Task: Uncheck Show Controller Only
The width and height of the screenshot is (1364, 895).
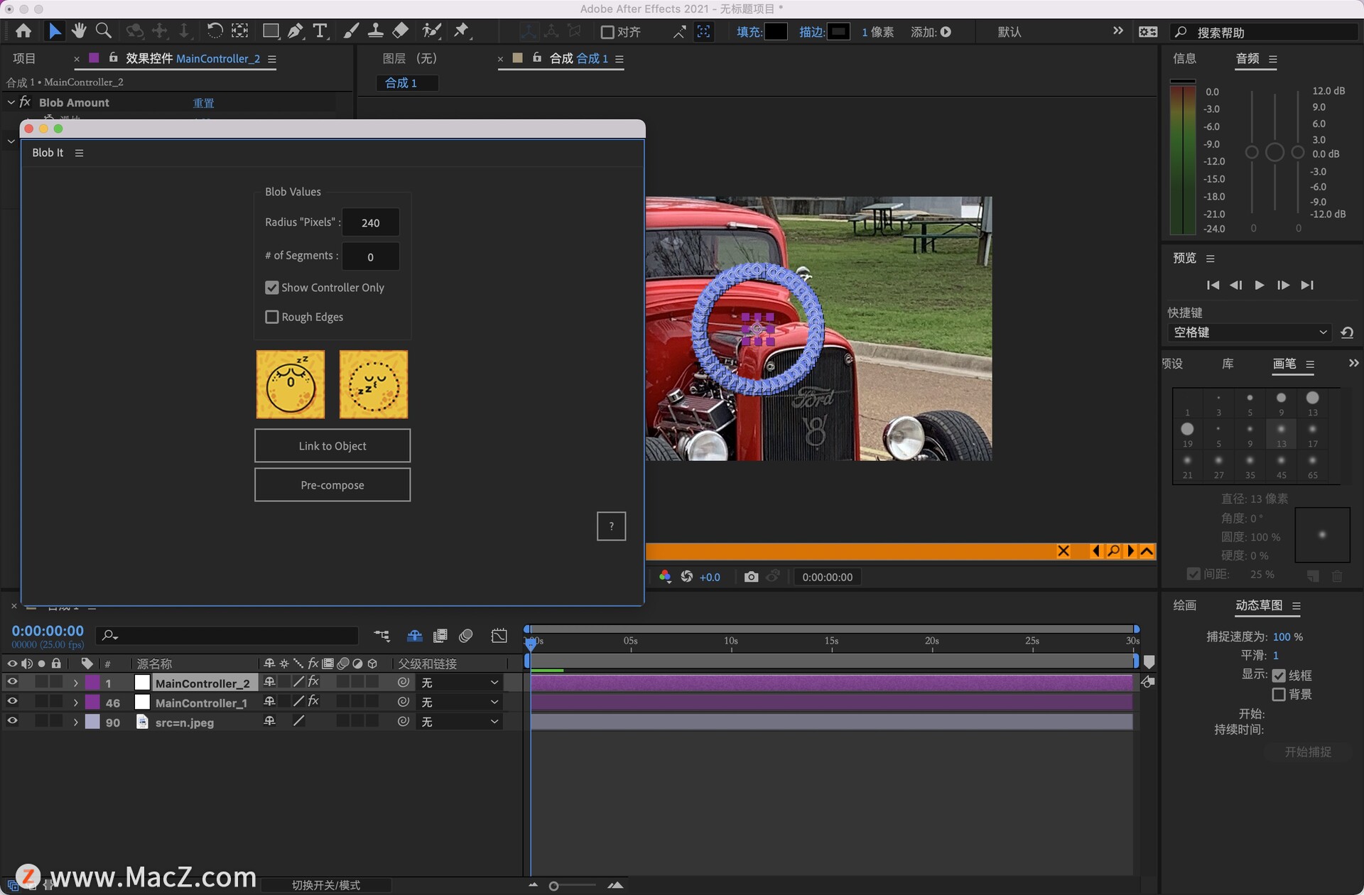Action: point(272,288)
